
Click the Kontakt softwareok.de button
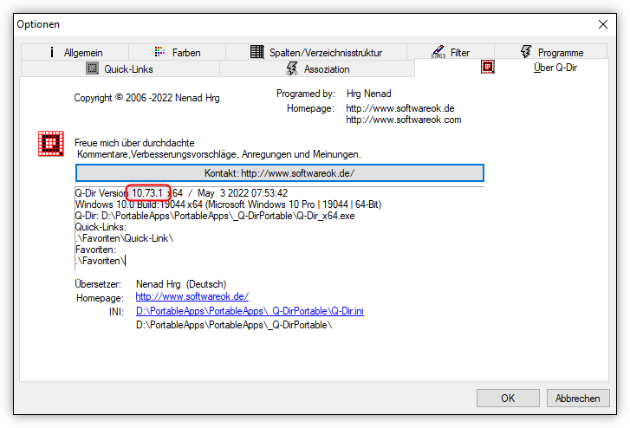point(280,173)
